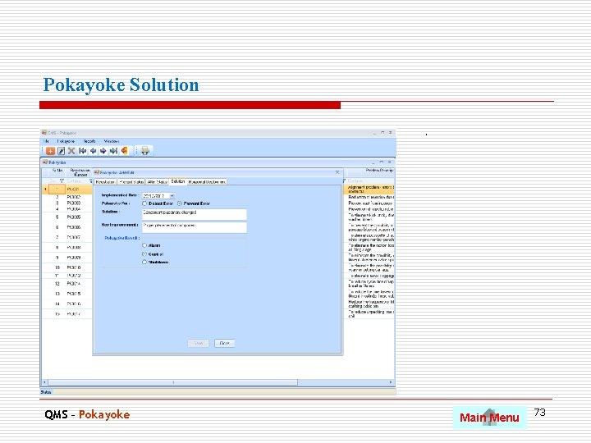Close the Pokayoke Add/Edit dialog with X
Screen dimensions: 591x443
point(337,172)
